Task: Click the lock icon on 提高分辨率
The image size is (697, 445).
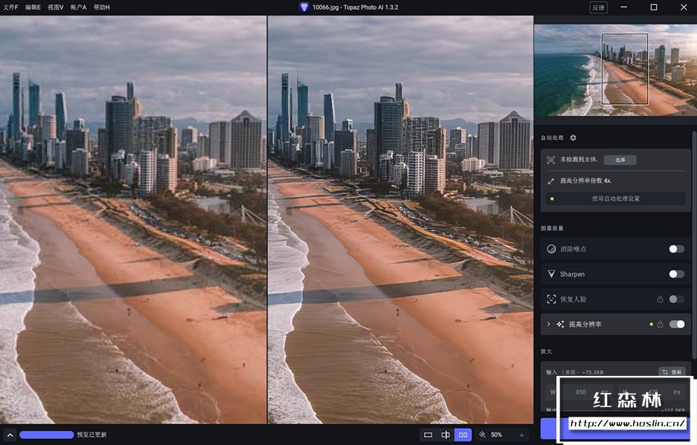Action: (x=660, y=325)
